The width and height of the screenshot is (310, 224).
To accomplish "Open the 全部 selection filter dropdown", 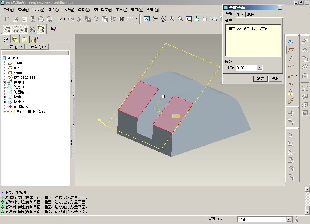I will click(x=289, y=219).
